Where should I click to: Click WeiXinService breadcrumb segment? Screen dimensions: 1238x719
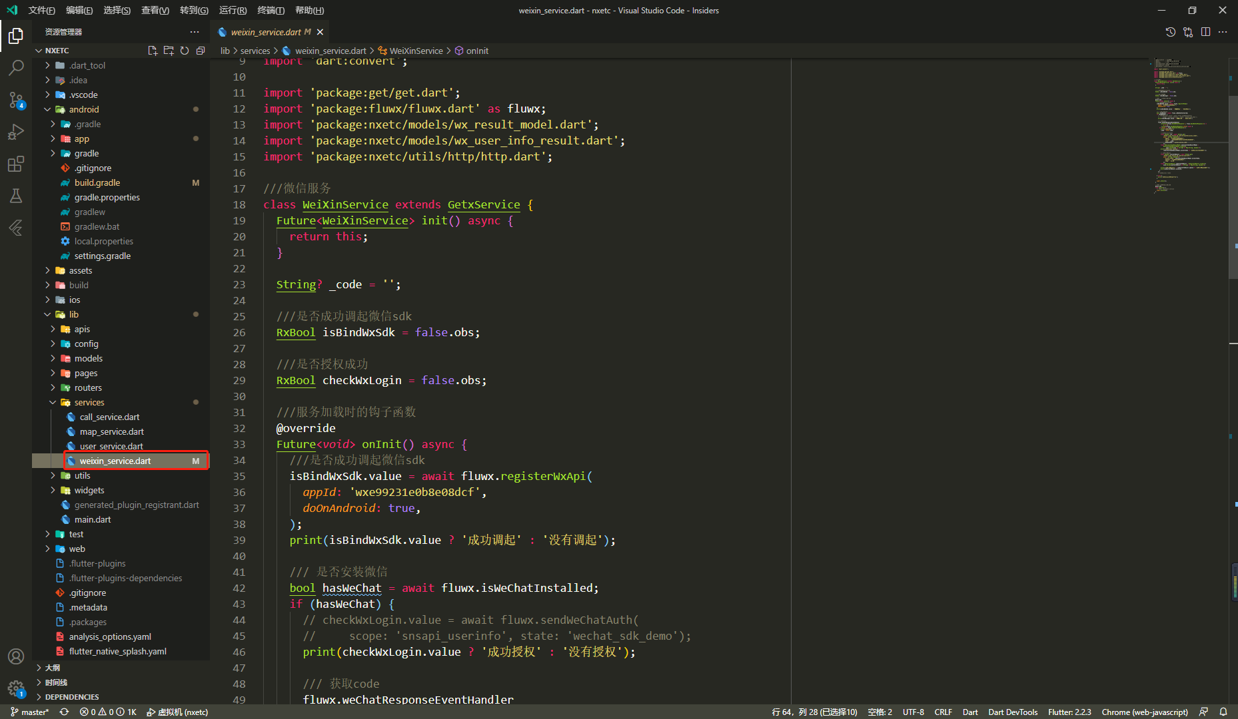click(410, 51)
